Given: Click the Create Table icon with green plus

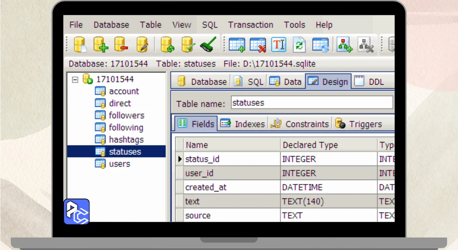Looking at the screenshot, I should pyautogui.click(x=237, y=45).
